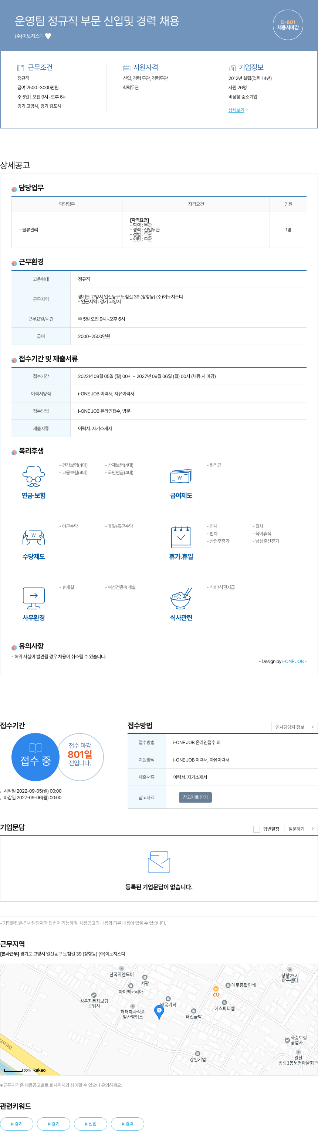Viewport: 318px width, 1131px height.
Task: Click the 질문하기 button
Action: [x=301, y=829]
